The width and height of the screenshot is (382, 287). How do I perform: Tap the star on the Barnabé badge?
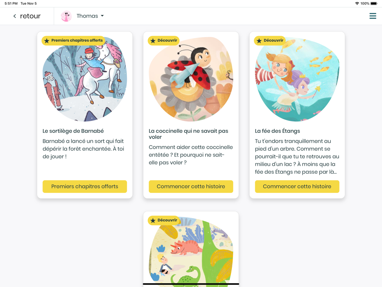tap(47, 41)
